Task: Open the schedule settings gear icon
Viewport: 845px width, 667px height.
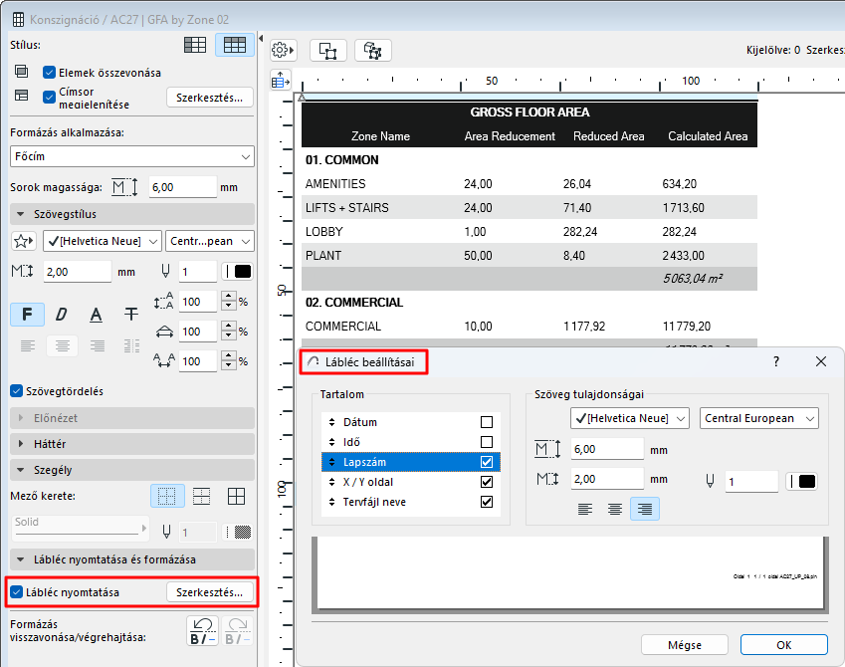Action: 284,50
